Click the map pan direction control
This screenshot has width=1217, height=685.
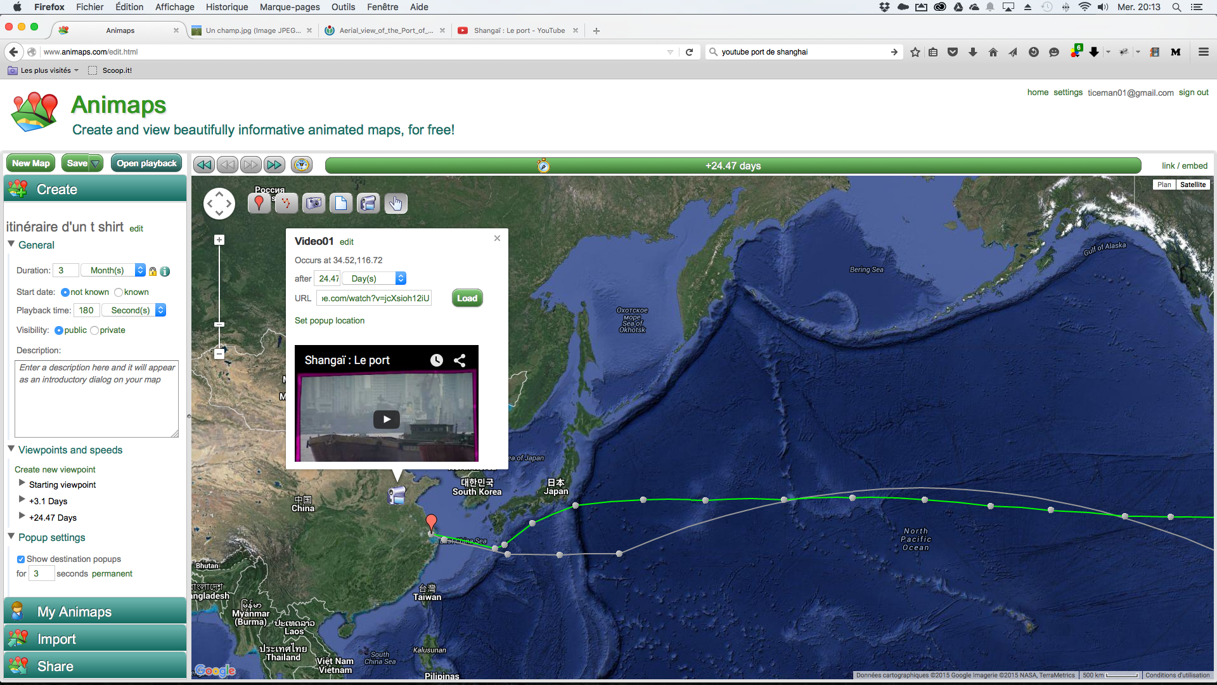219,204
